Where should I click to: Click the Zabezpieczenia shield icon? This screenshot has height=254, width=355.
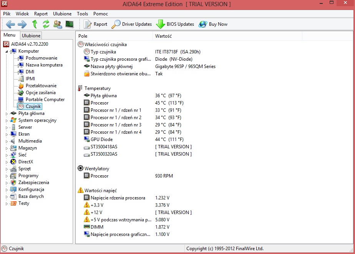[13, 183]
